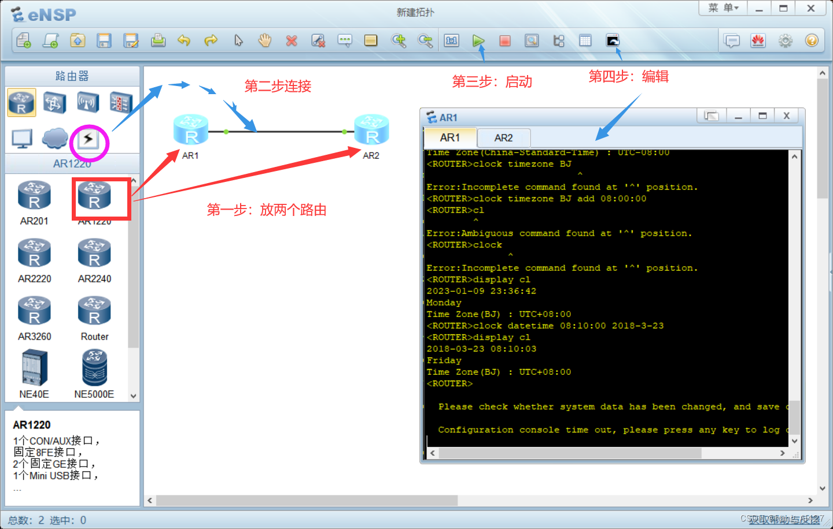Open the help question-mark icon

pos(812,40)
